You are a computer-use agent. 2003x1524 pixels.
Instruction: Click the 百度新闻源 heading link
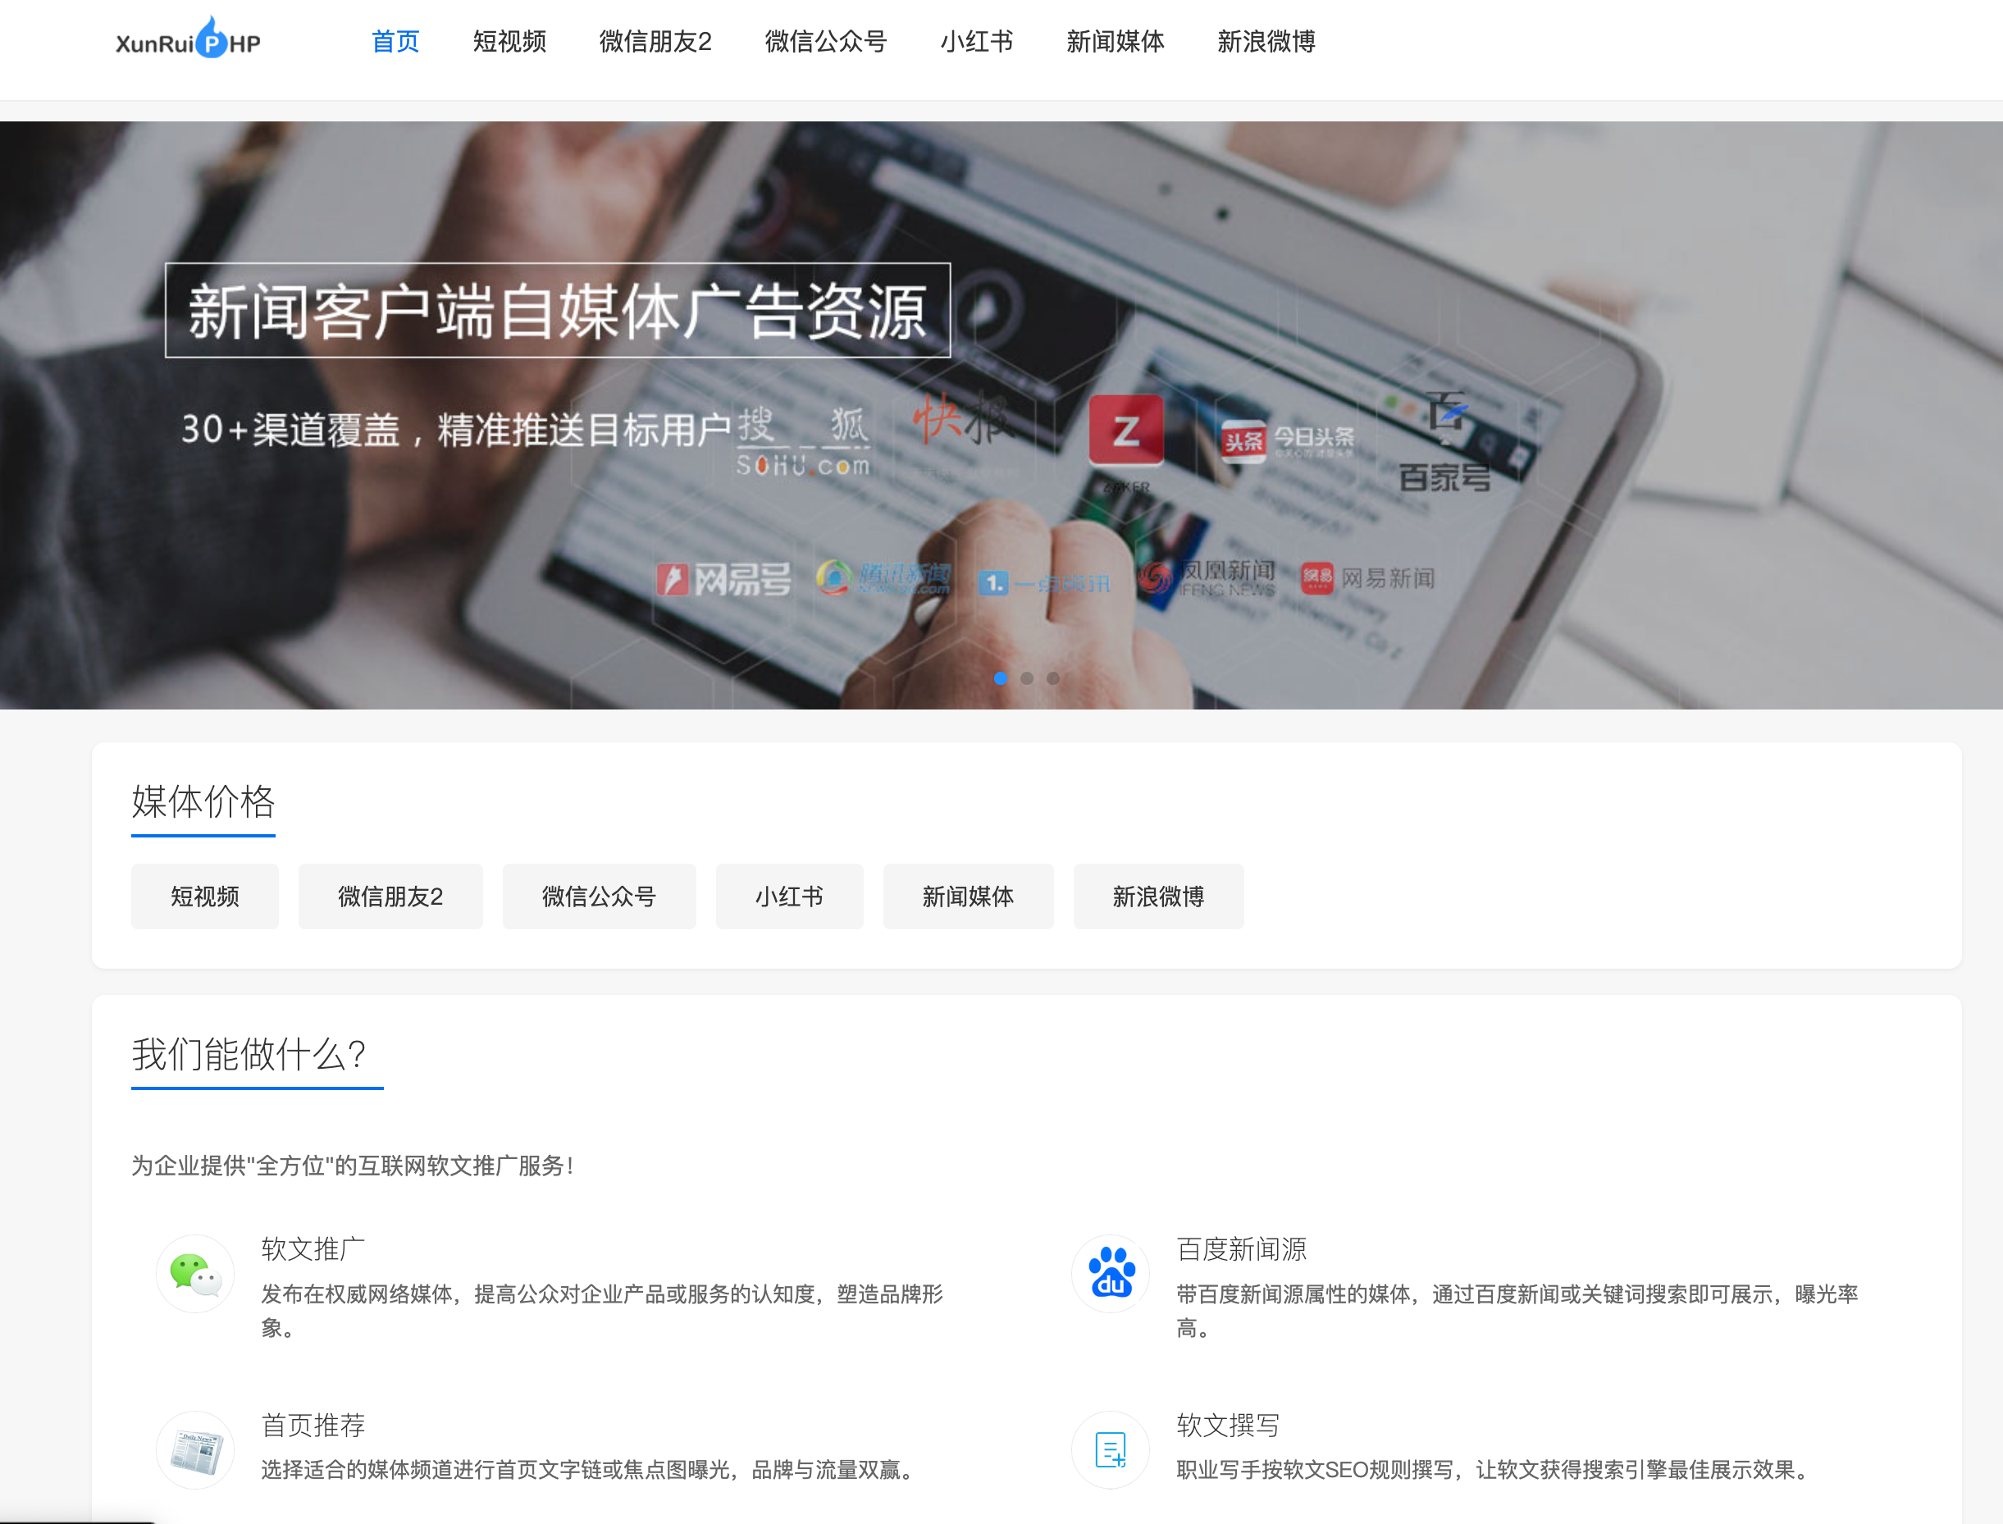coord(1241,1249)
